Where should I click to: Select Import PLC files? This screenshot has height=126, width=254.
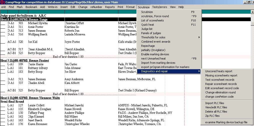(x=227, y=103)
